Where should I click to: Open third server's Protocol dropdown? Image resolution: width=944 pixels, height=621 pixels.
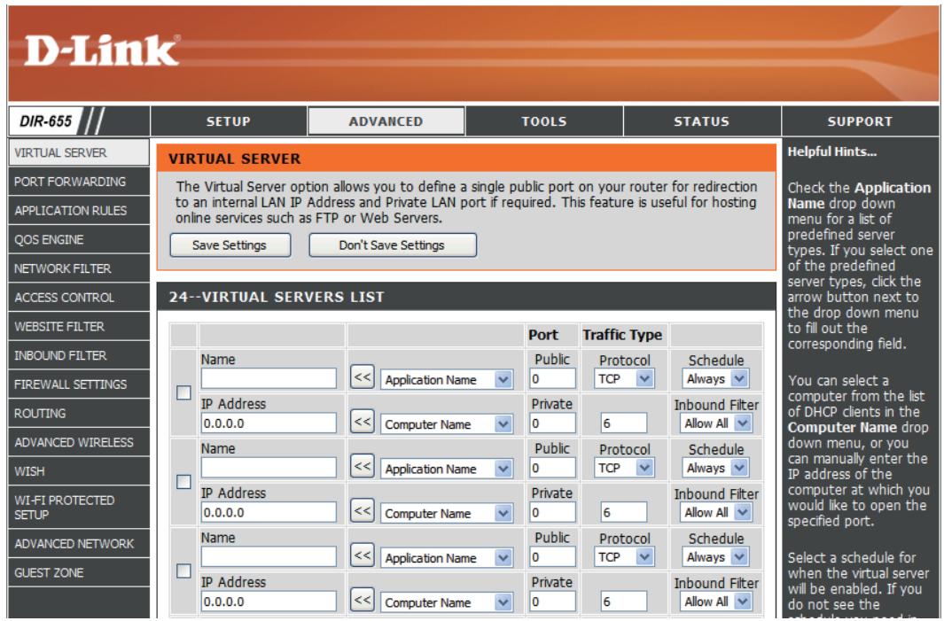tap(624, 557)
